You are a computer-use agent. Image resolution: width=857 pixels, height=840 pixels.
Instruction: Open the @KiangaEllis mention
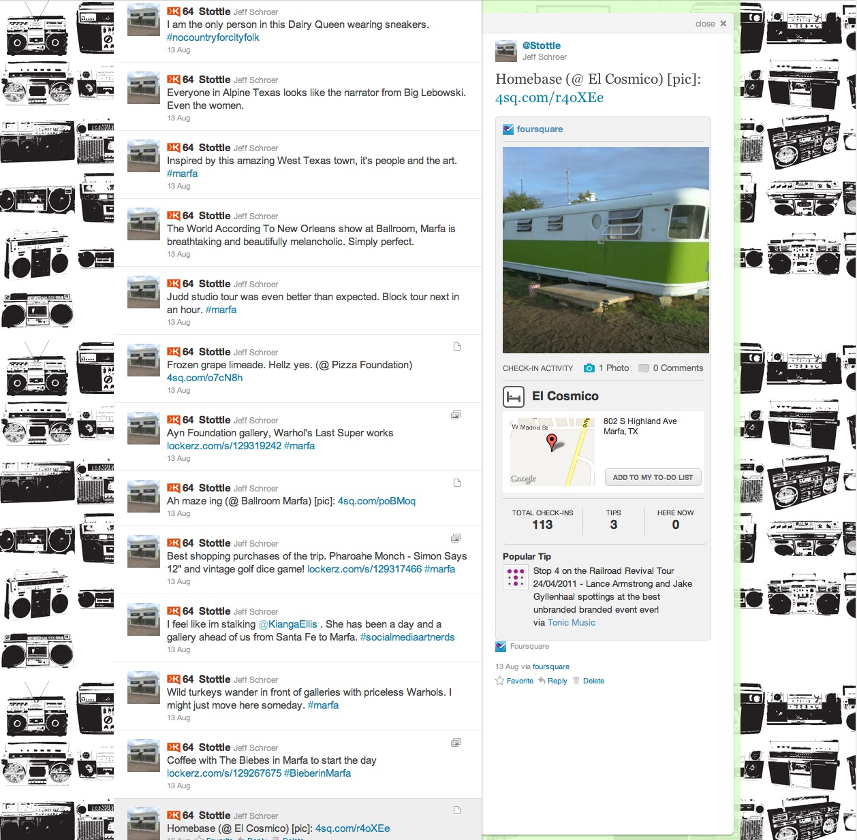pyautogui.click(x=288, y=624)
